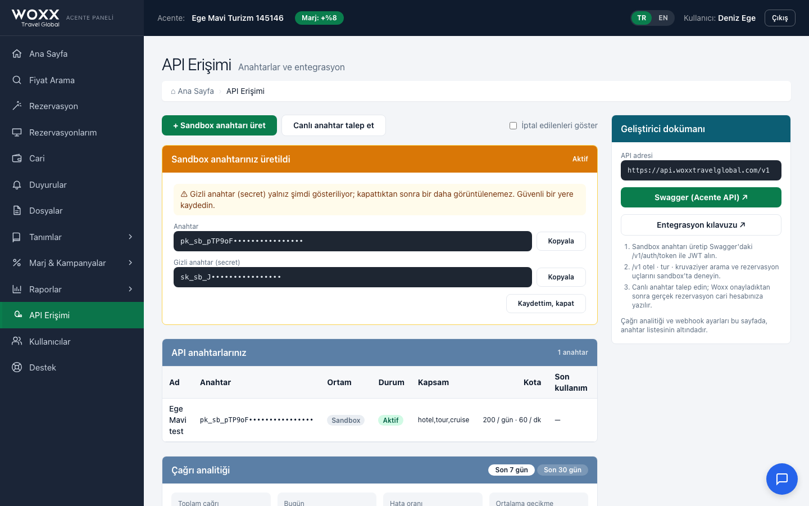Expand the Raporlar submenu chevron
Image resolution: width=809 pixels, height=506 pixels.
[130, 289]
